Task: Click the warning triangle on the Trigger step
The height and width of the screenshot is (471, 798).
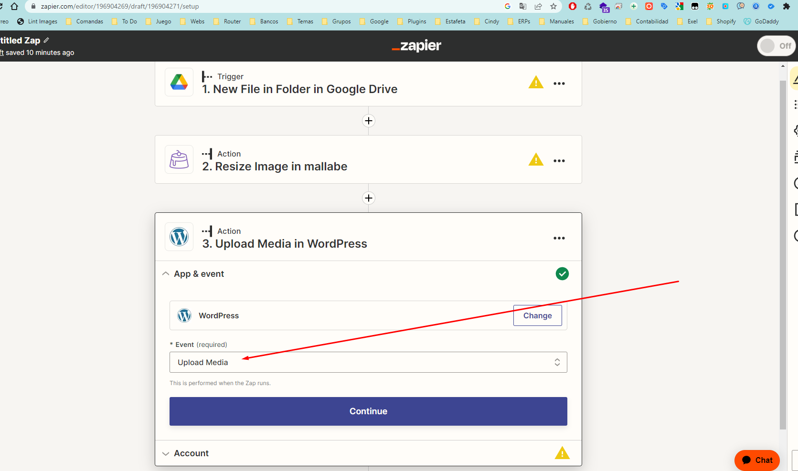Action: [536, 83]
